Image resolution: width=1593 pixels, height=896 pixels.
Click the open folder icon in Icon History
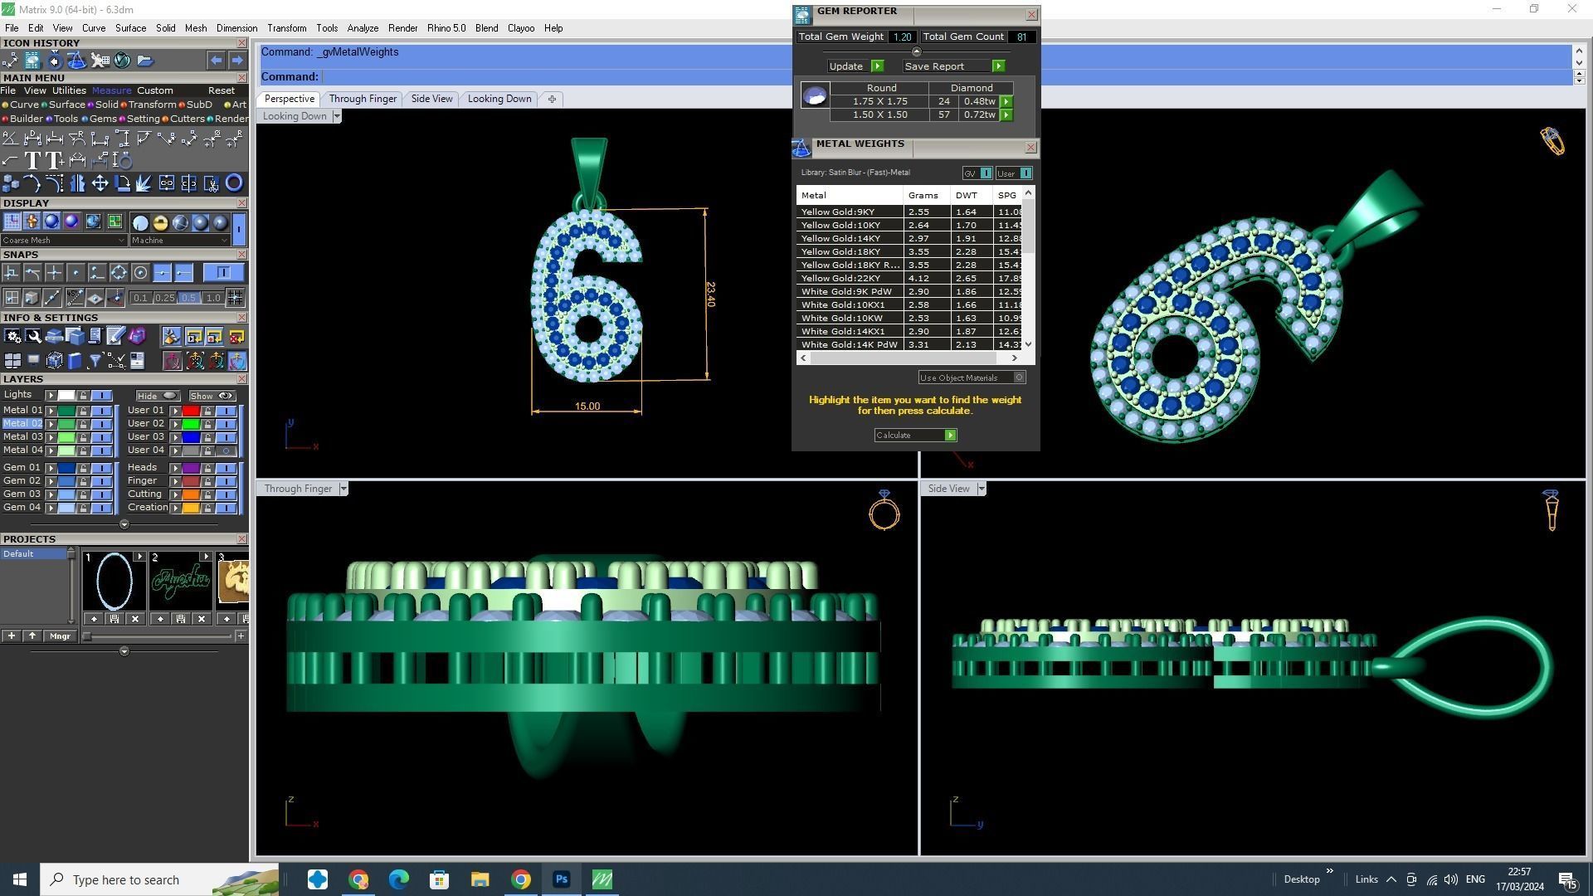point(144,61)
